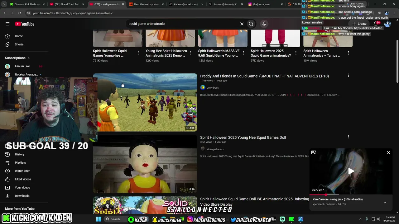Open NotYourAverage channel subscription
Viewport: 399px width, 224px height.
(x=26, y=75)
